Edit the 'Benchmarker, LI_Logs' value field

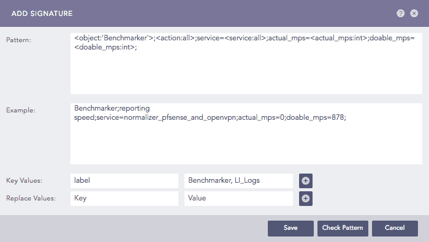238,181
